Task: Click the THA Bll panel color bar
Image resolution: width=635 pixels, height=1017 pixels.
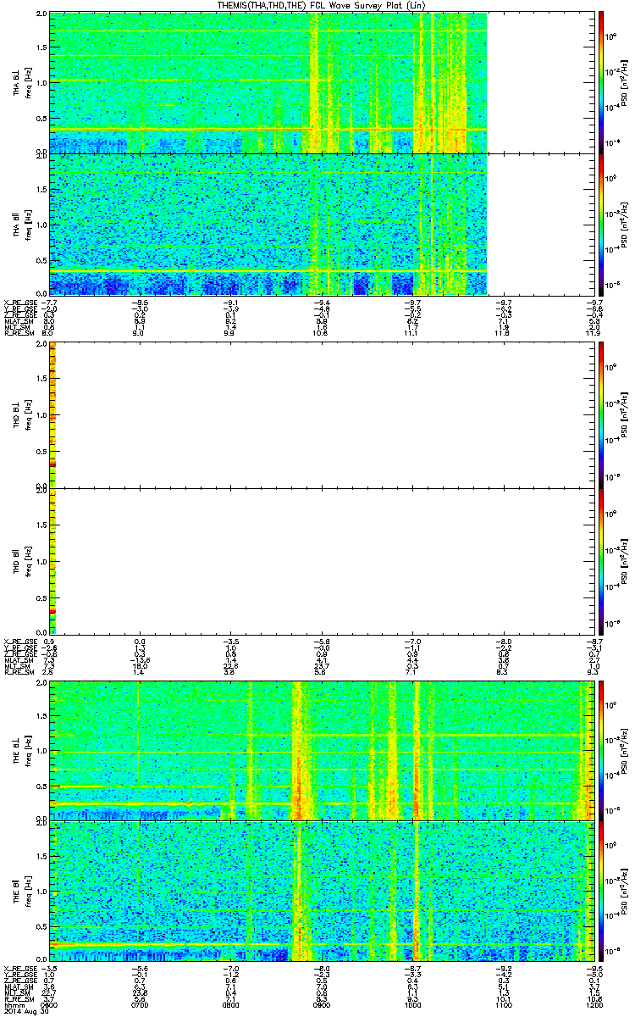Action: [x=601, y=224]
